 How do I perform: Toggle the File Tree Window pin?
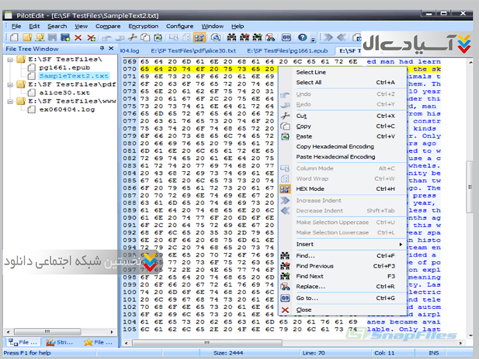pos(102,48)
